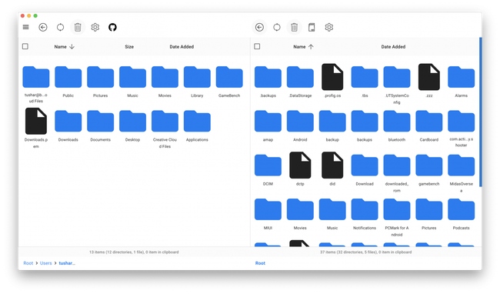500x294 pixels.
Task: Select the gamebench folder in right pane
Action: coord(429,170)
